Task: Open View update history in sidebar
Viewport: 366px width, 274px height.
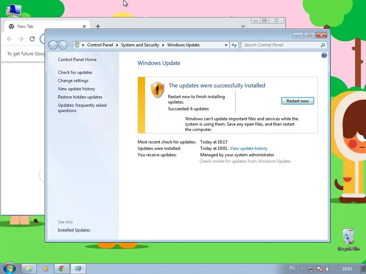Action: click(x=76, y=89)
